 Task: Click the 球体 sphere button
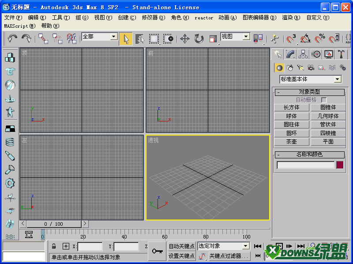(x=292, y=116)
